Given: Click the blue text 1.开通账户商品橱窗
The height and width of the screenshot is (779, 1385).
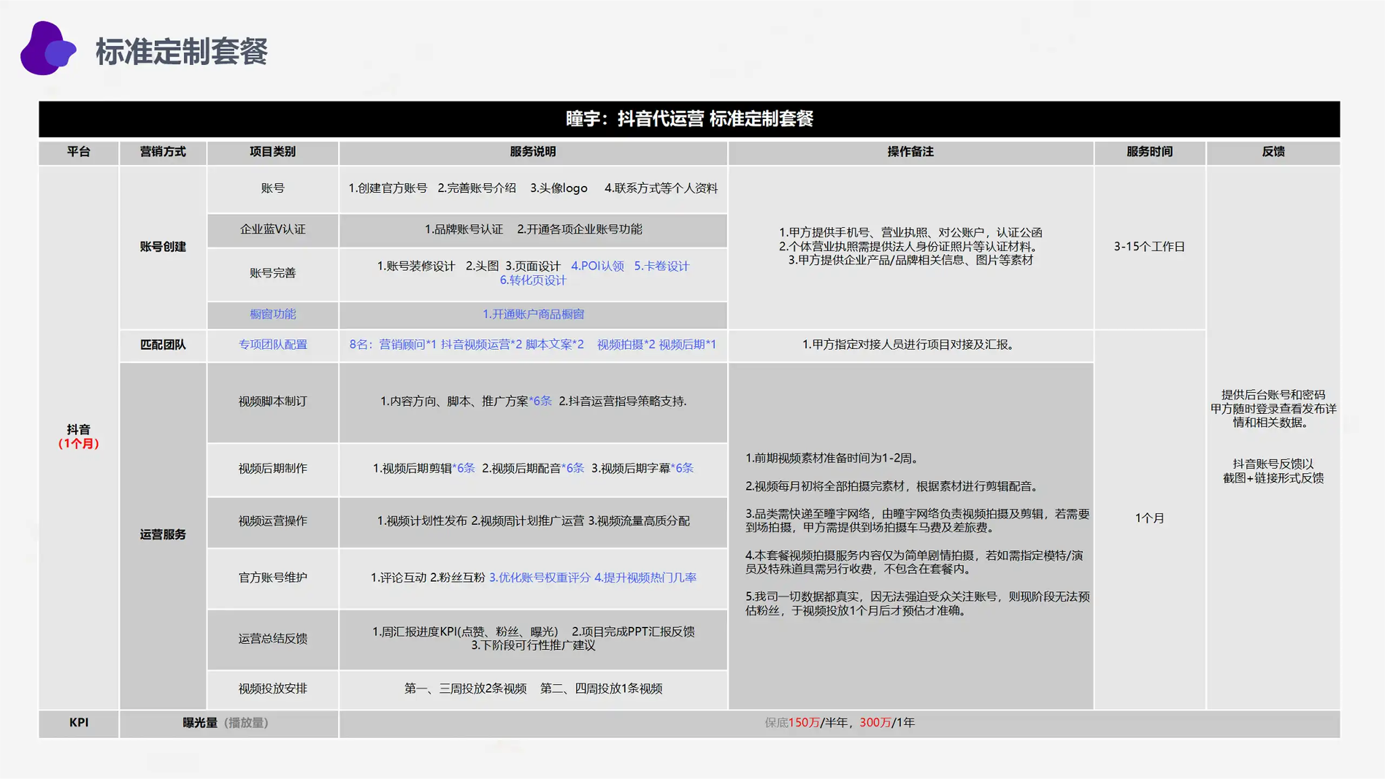Looking at the screenshot, I should click(533, 315).
